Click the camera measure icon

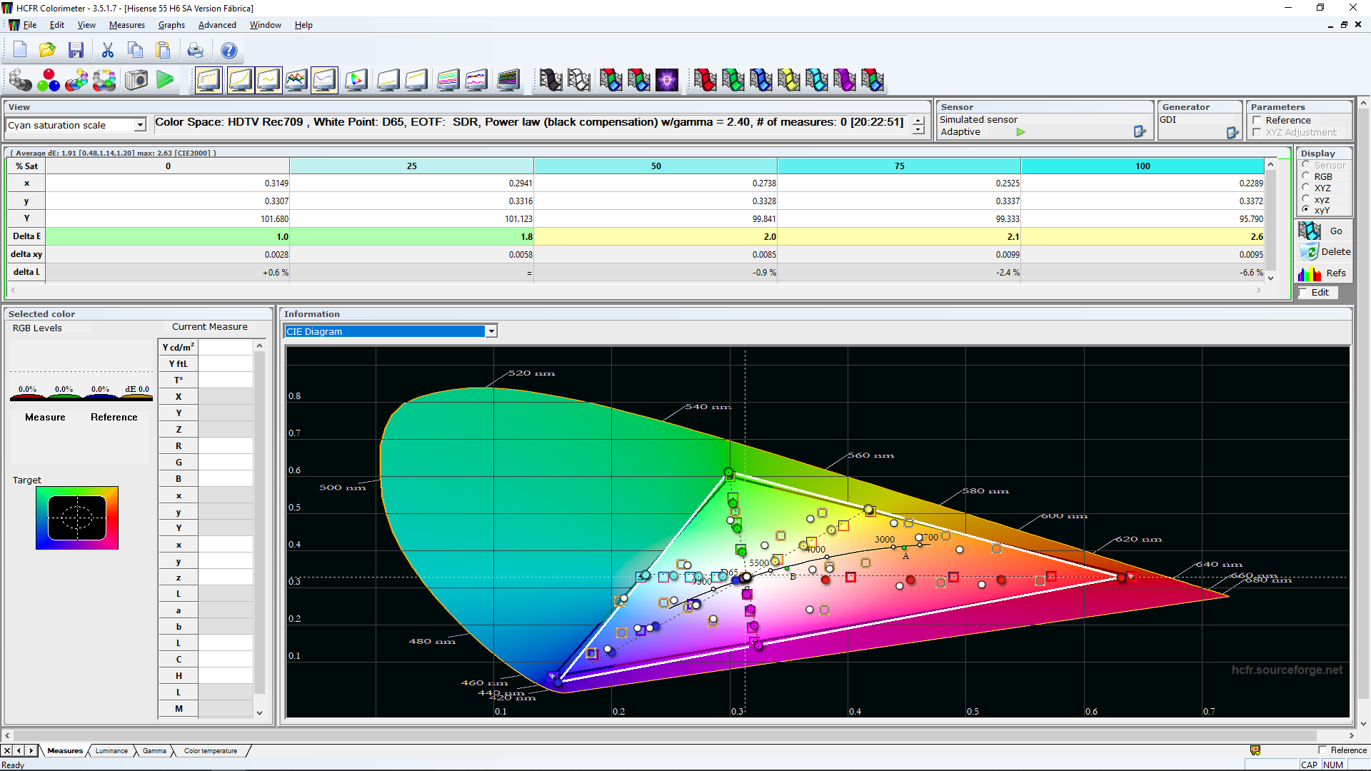(136, 80)
